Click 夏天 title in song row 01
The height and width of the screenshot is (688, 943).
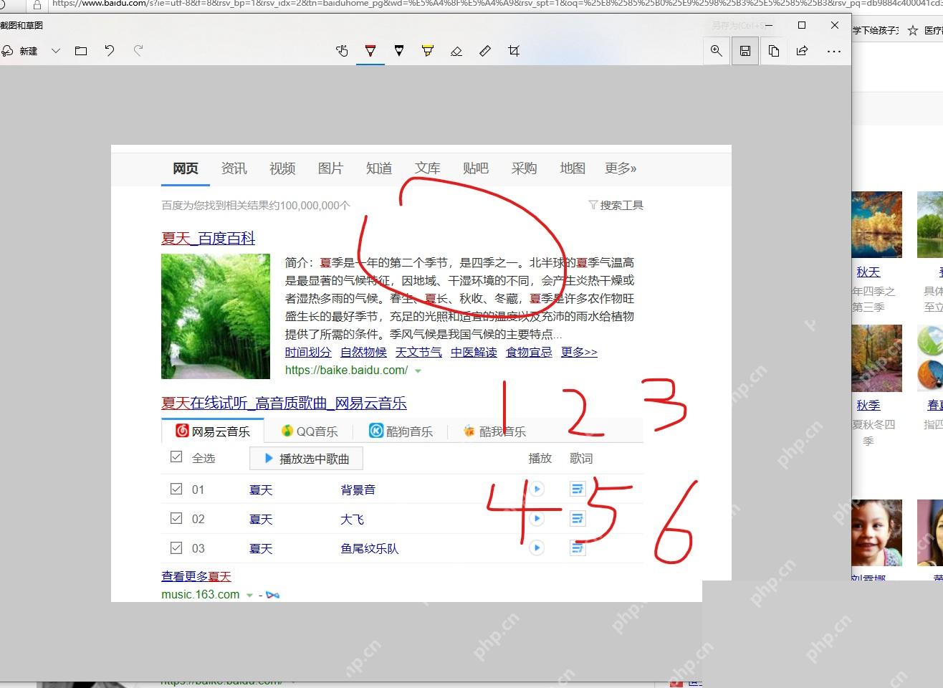coord(261,490)
